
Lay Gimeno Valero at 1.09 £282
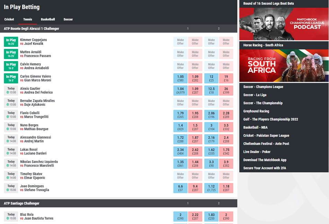[x=195, y=78]
